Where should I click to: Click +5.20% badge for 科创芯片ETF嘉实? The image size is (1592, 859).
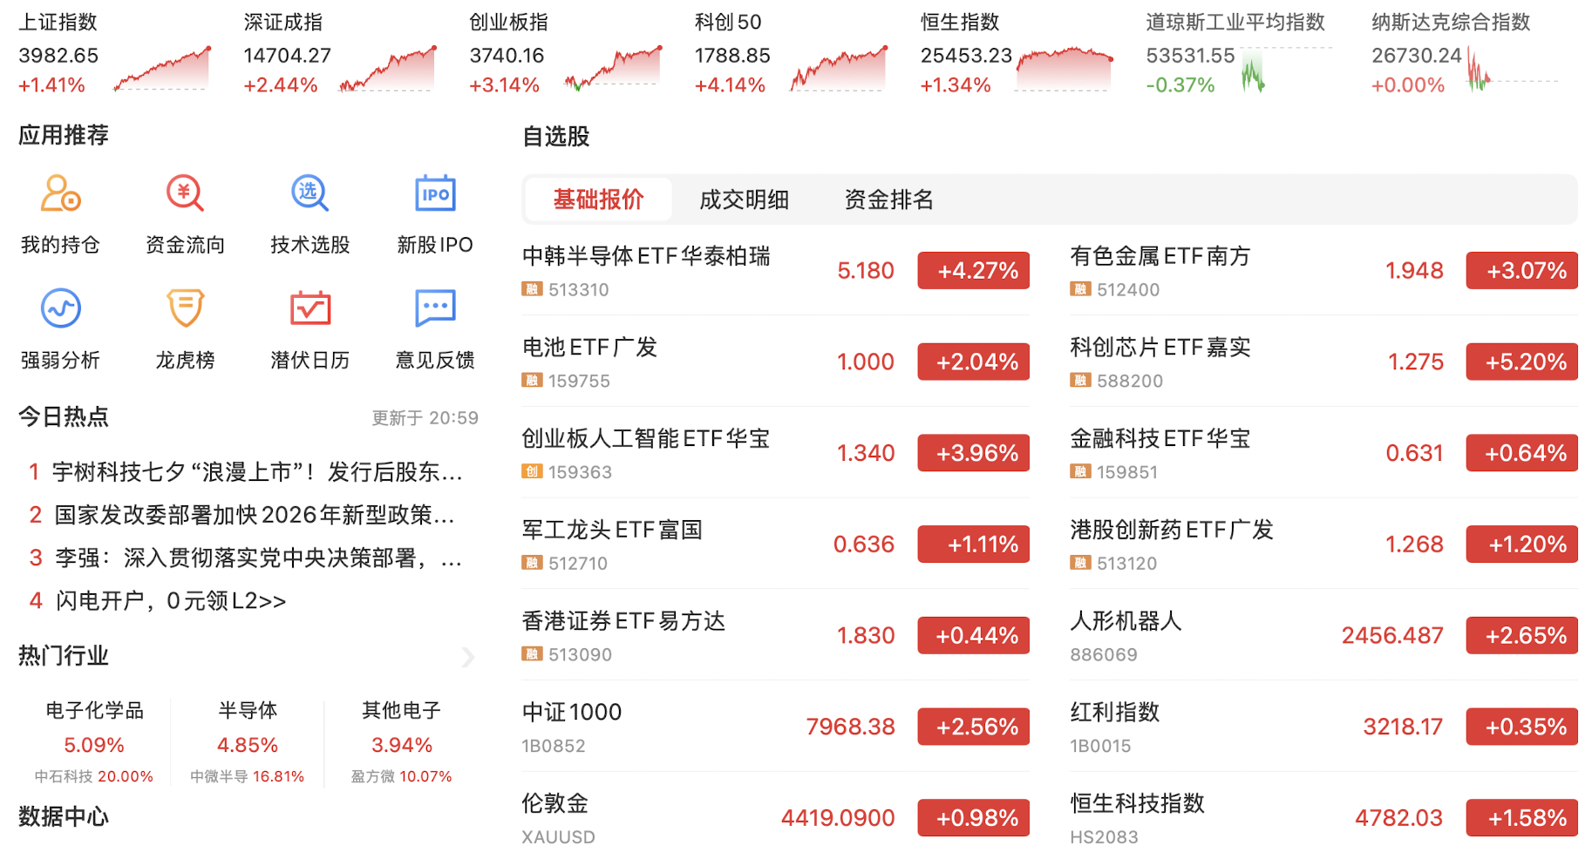(1521, 362)
